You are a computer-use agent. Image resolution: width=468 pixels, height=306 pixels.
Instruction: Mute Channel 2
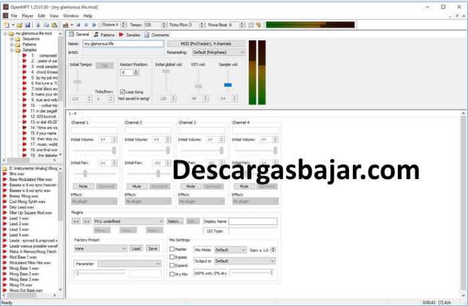point(136,186)
